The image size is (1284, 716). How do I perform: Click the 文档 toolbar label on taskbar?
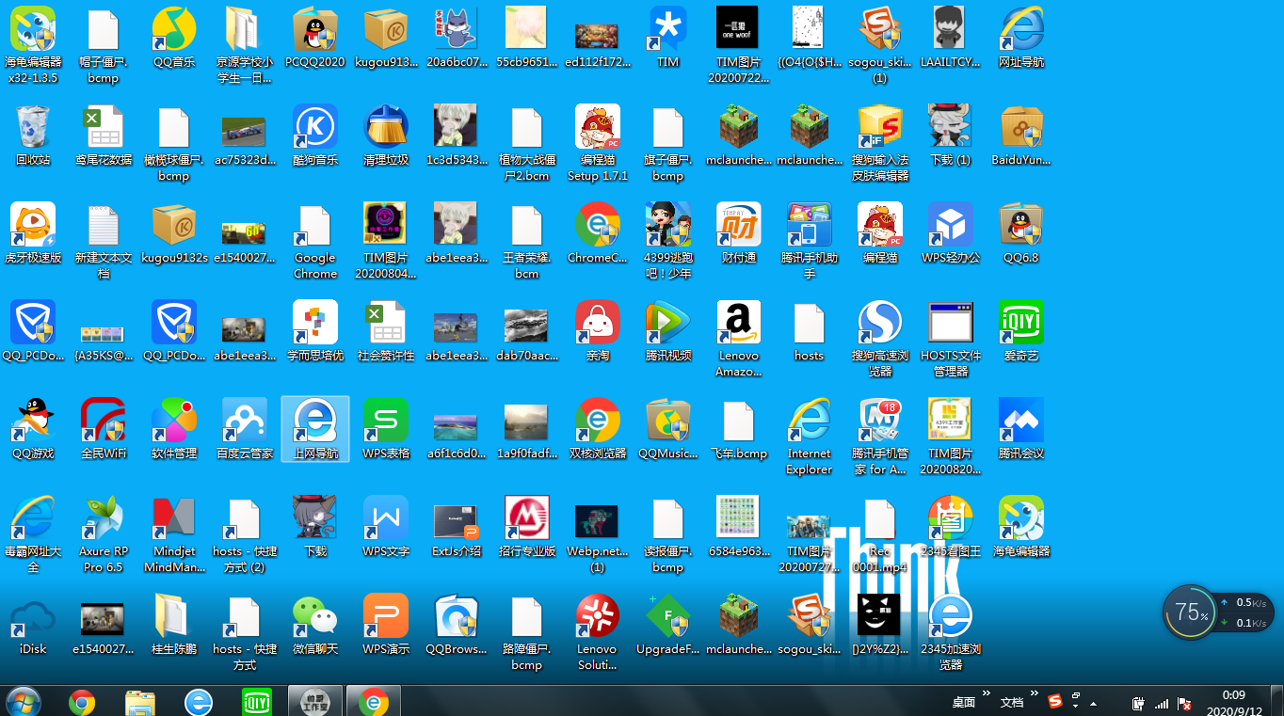[1012, 702]
